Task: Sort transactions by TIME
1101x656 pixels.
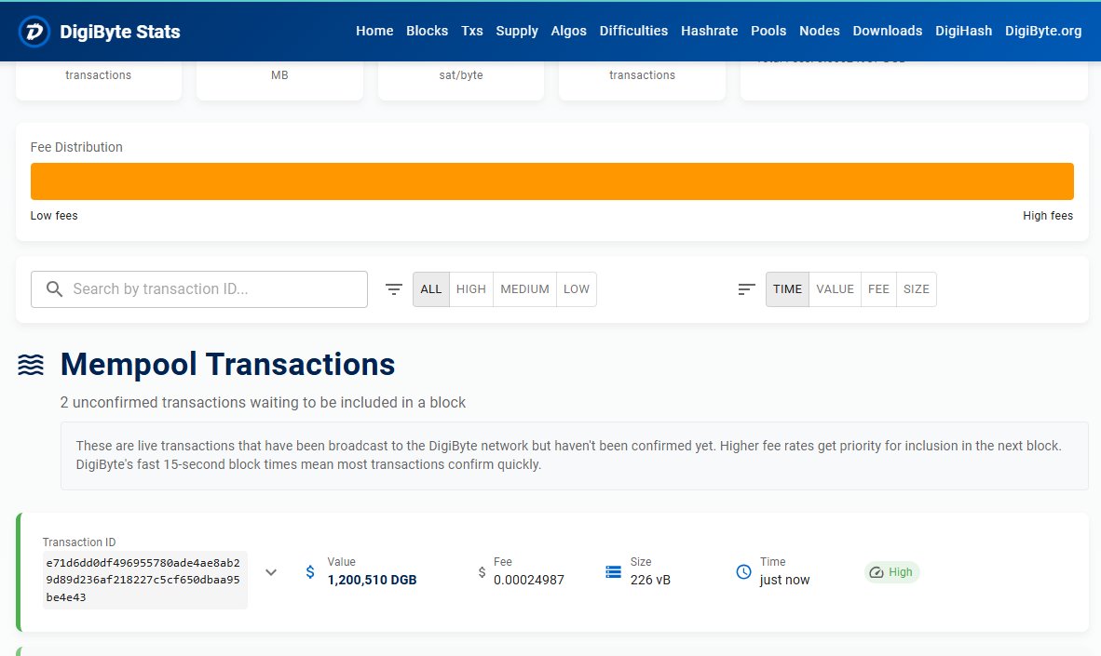Action: [x=787, y=289]
